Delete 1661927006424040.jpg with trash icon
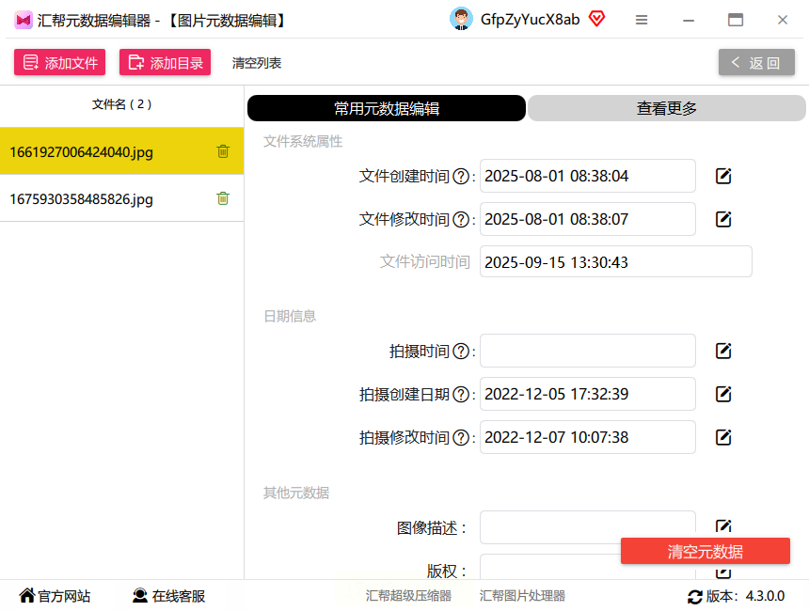 tap(223, 151)
